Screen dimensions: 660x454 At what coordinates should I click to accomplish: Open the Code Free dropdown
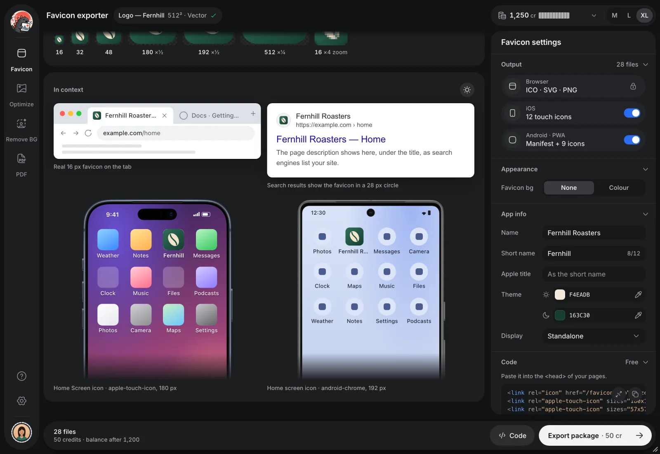click(636, 362)
